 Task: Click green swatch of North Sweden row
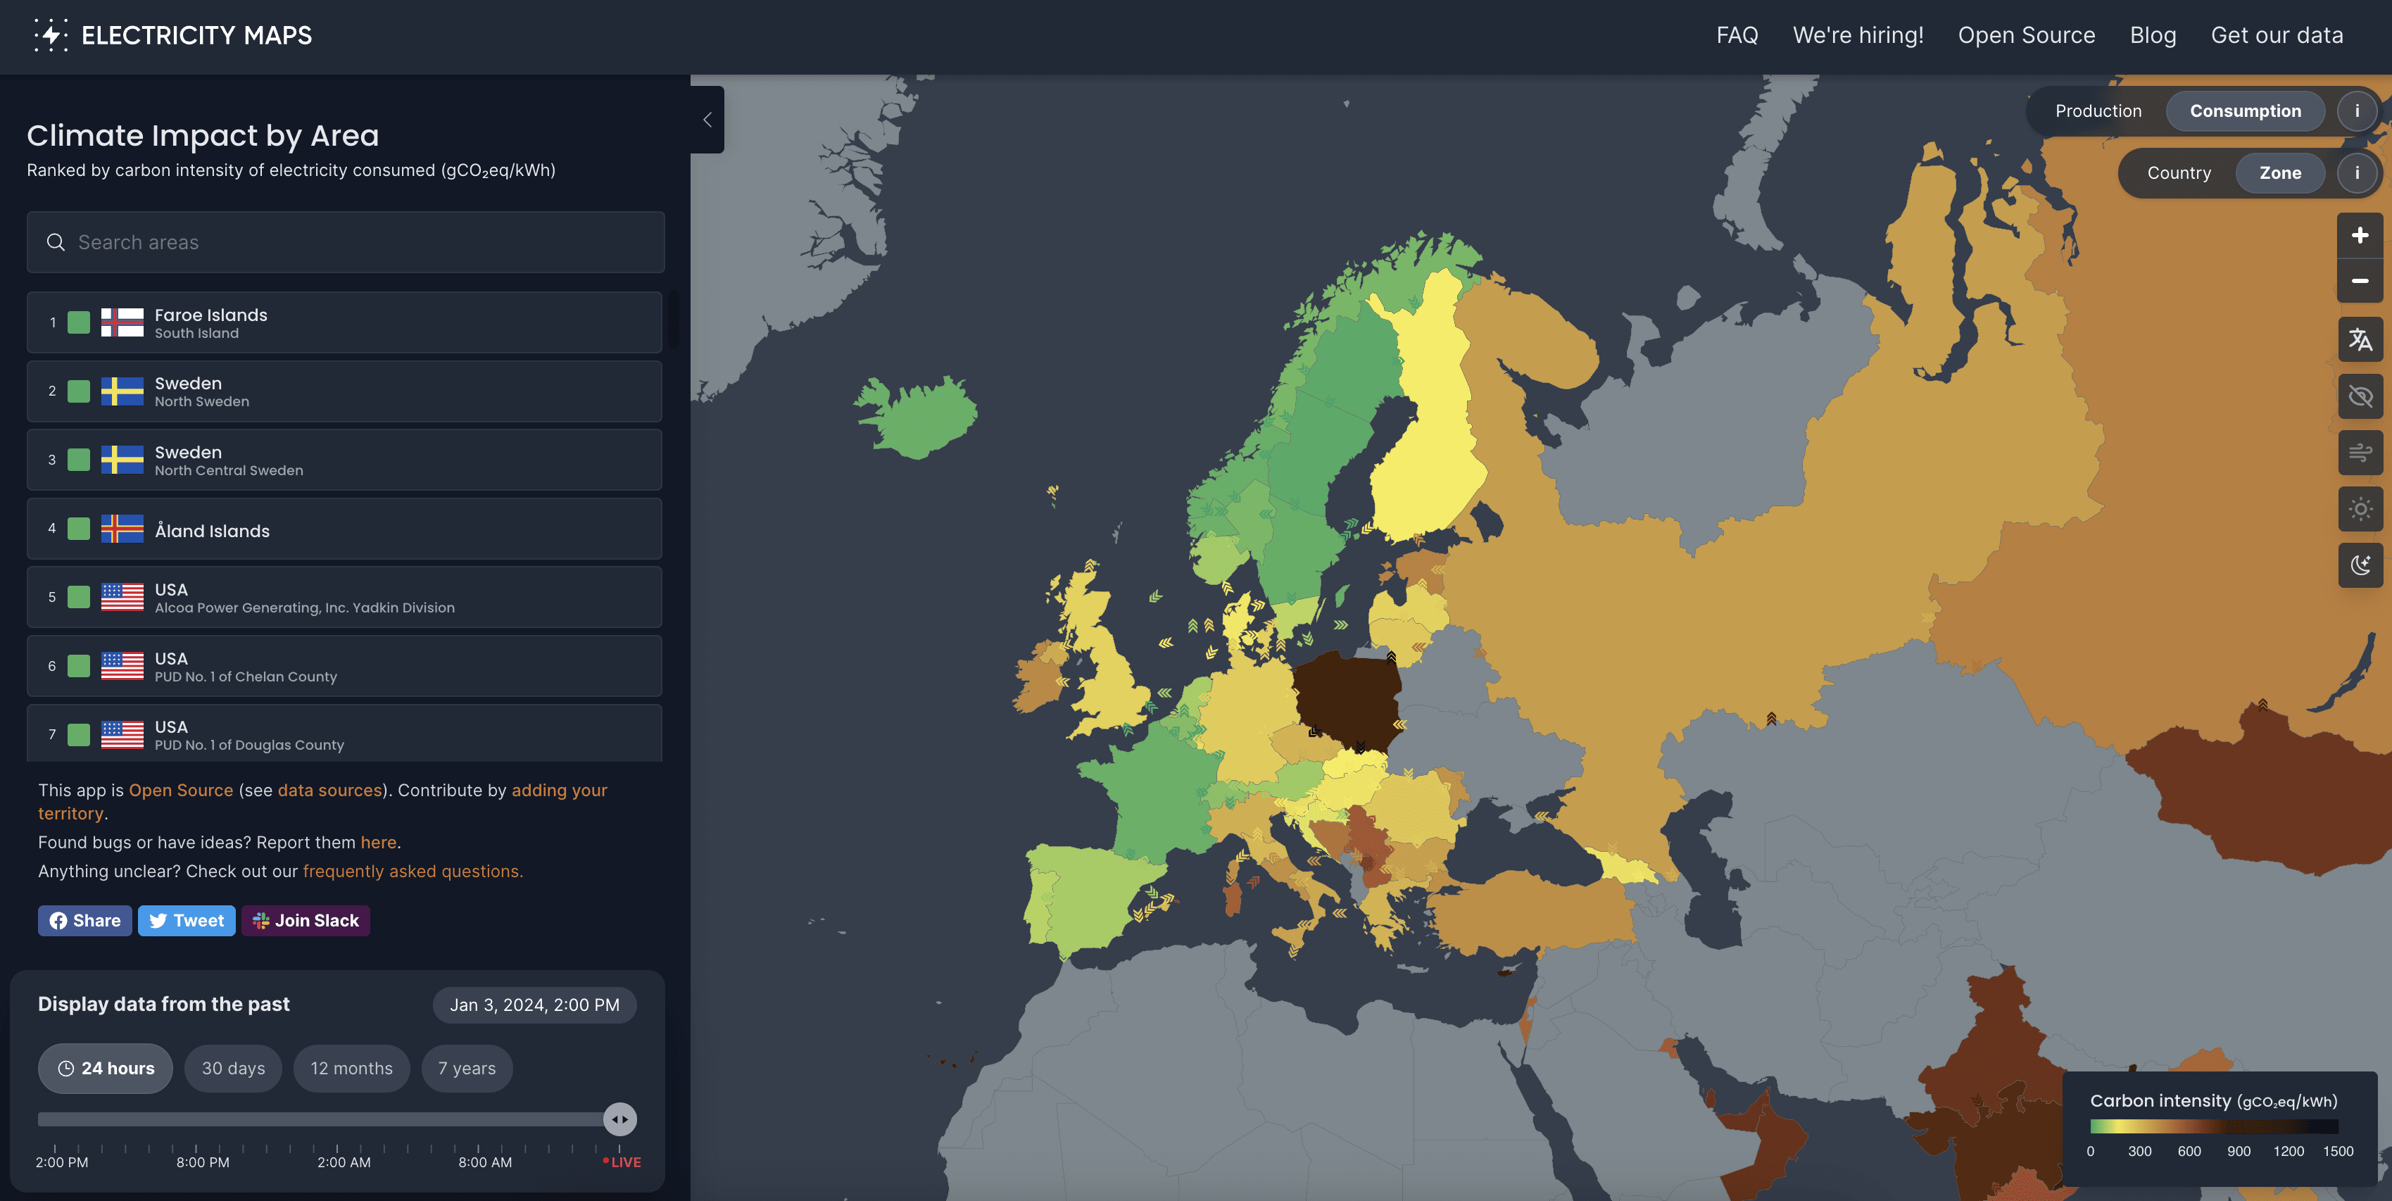(x=79, y=391)
